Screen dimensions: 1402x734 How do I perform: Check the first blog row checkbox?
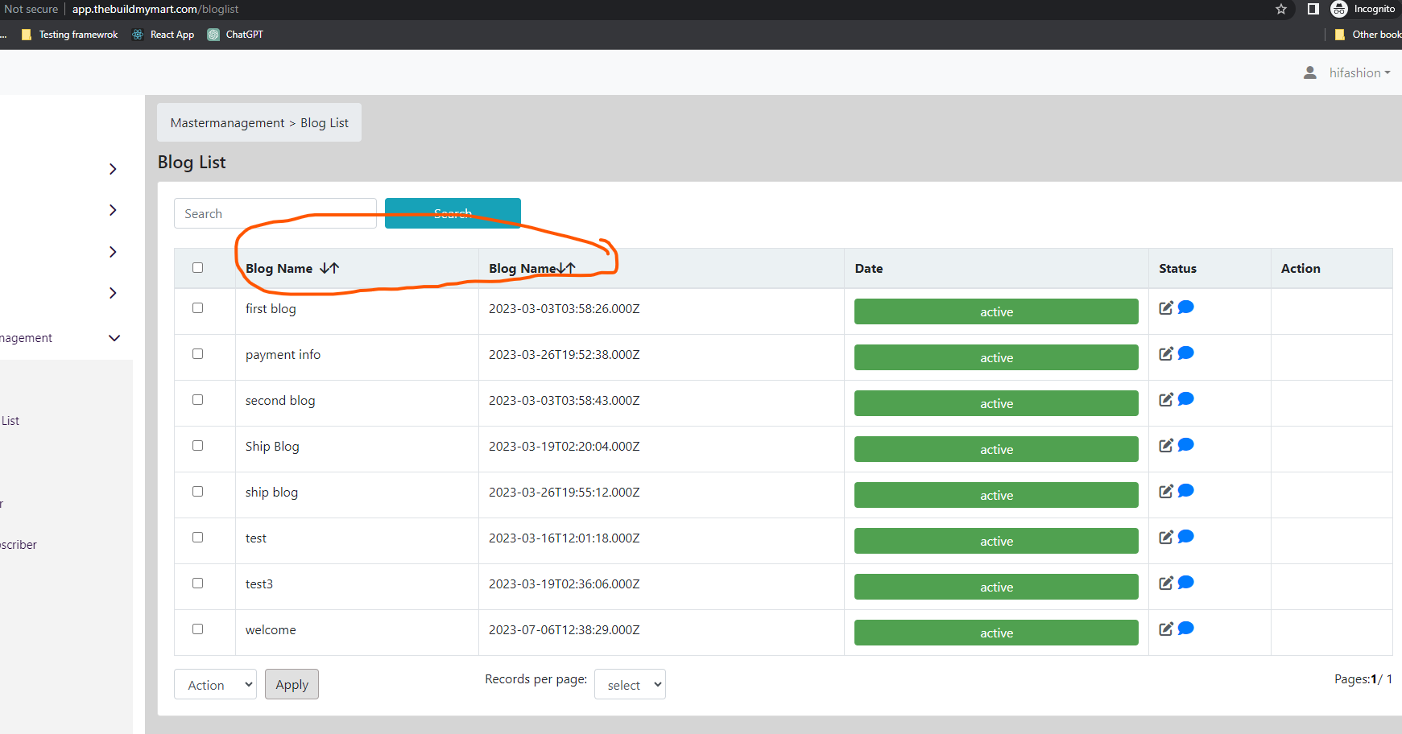click(197, 307)
